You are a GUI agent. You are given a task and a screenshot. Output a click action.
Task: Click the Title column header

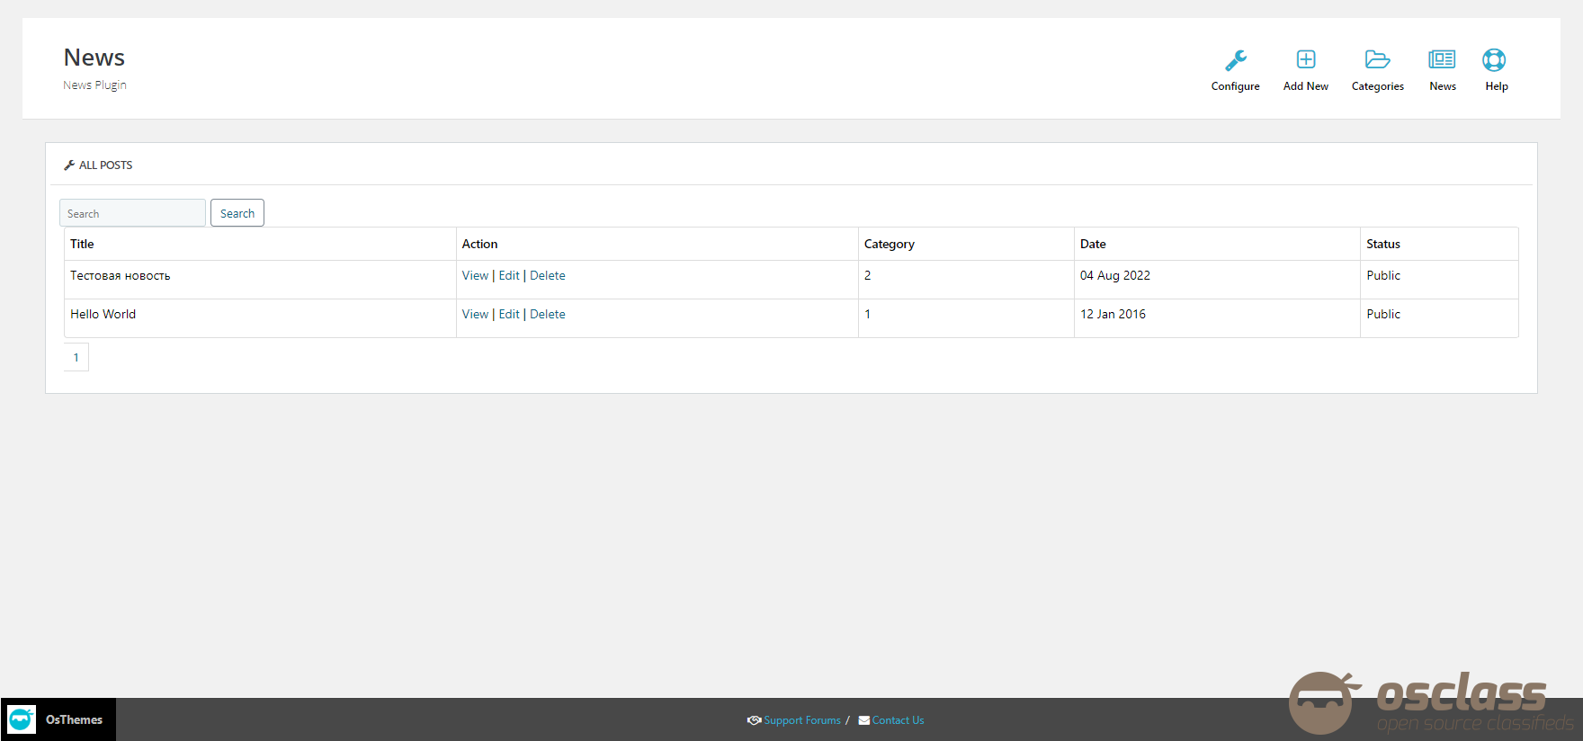coord(82,245)
